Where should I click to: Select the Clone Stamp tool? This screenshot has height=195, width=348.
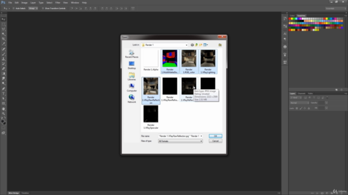click(x=3, y=59)
